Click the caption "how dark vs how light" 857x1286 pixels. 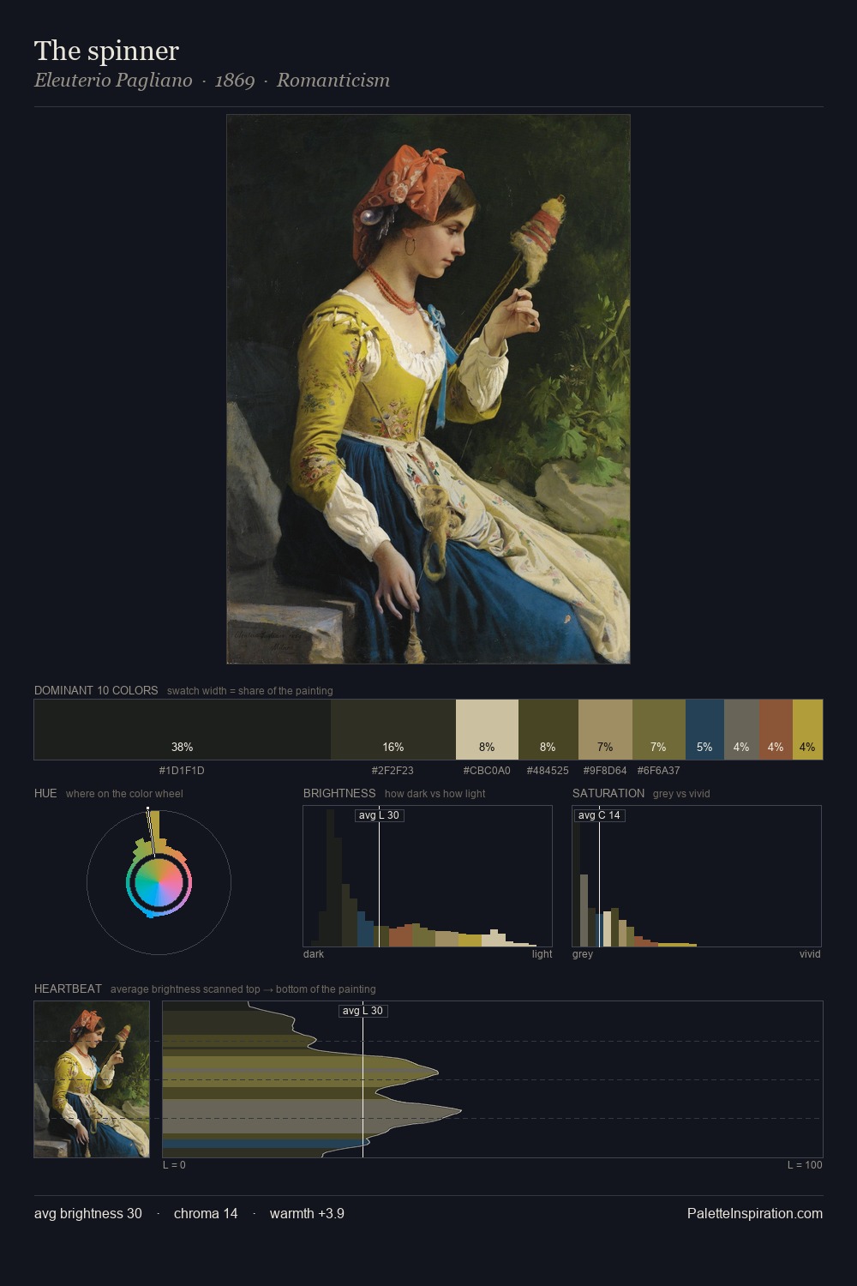click(434, 794)
